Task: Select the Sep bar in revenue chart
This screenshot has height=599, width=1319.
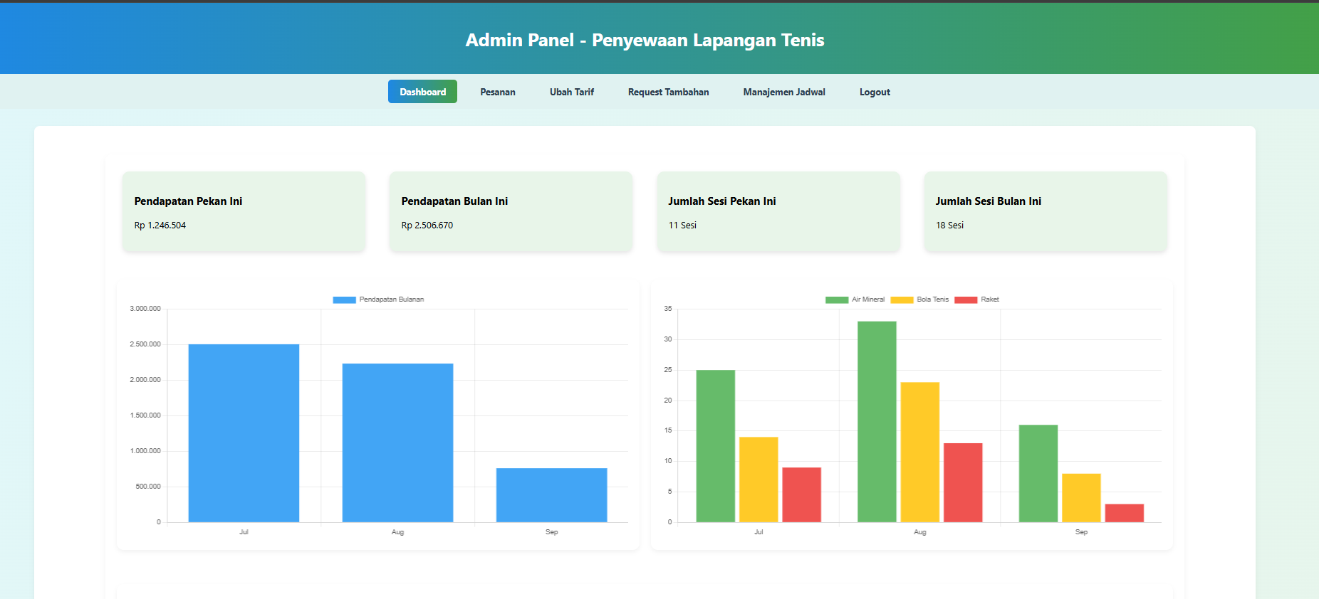Action: 551,494
